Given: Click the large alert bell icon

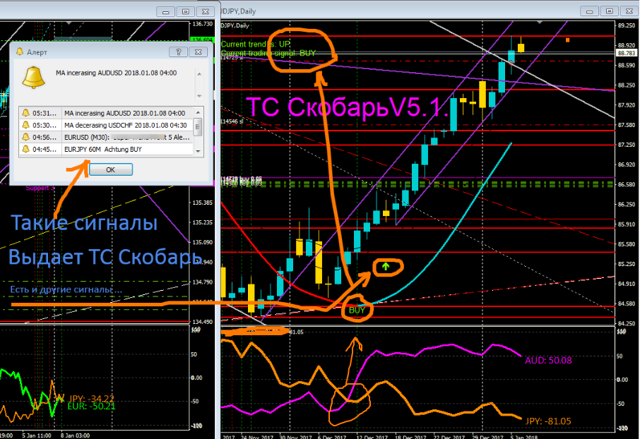Looking at the screenshot, I should (33, 78).
